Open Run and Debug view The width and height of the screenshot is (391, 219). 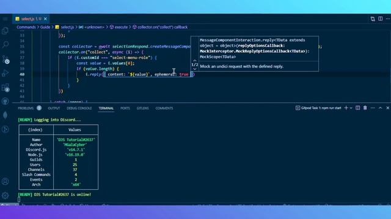[x=5, y=73]
